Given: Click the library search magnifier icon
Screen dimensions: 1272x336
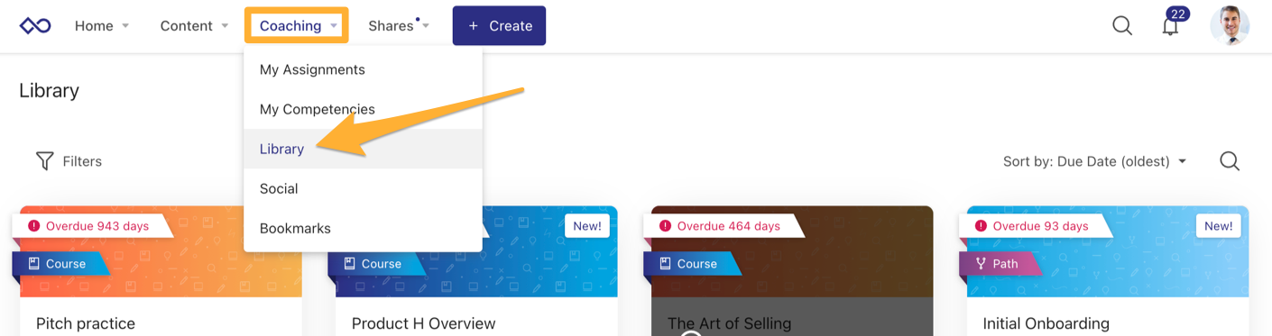Looking at the screenshot, I should tap(1230, 161).
